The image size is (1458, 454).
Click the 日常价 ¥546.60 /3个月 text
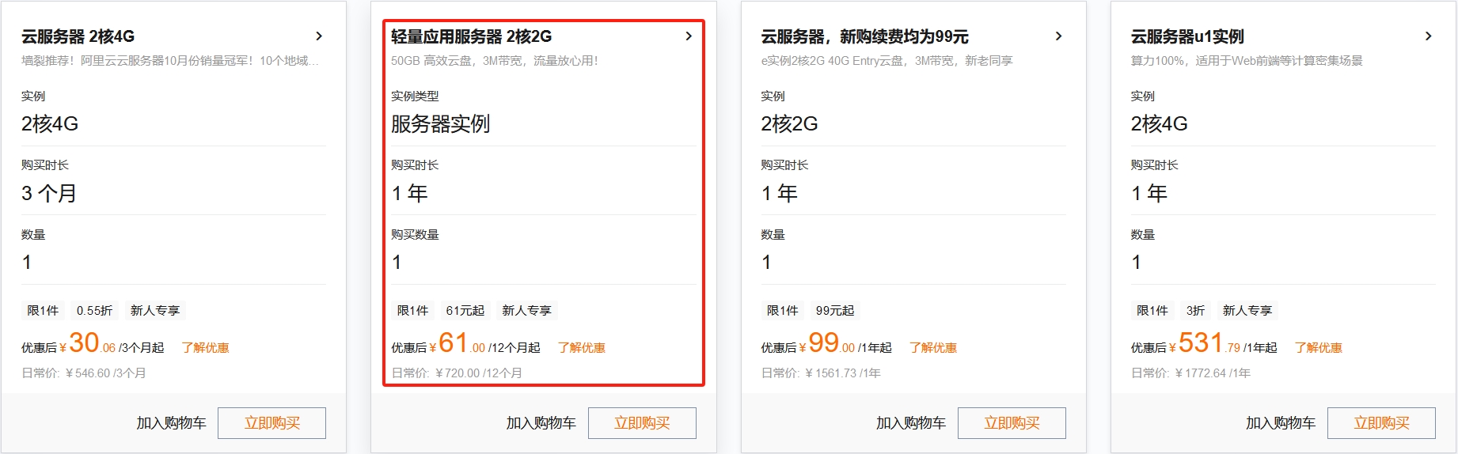(84, 373)
